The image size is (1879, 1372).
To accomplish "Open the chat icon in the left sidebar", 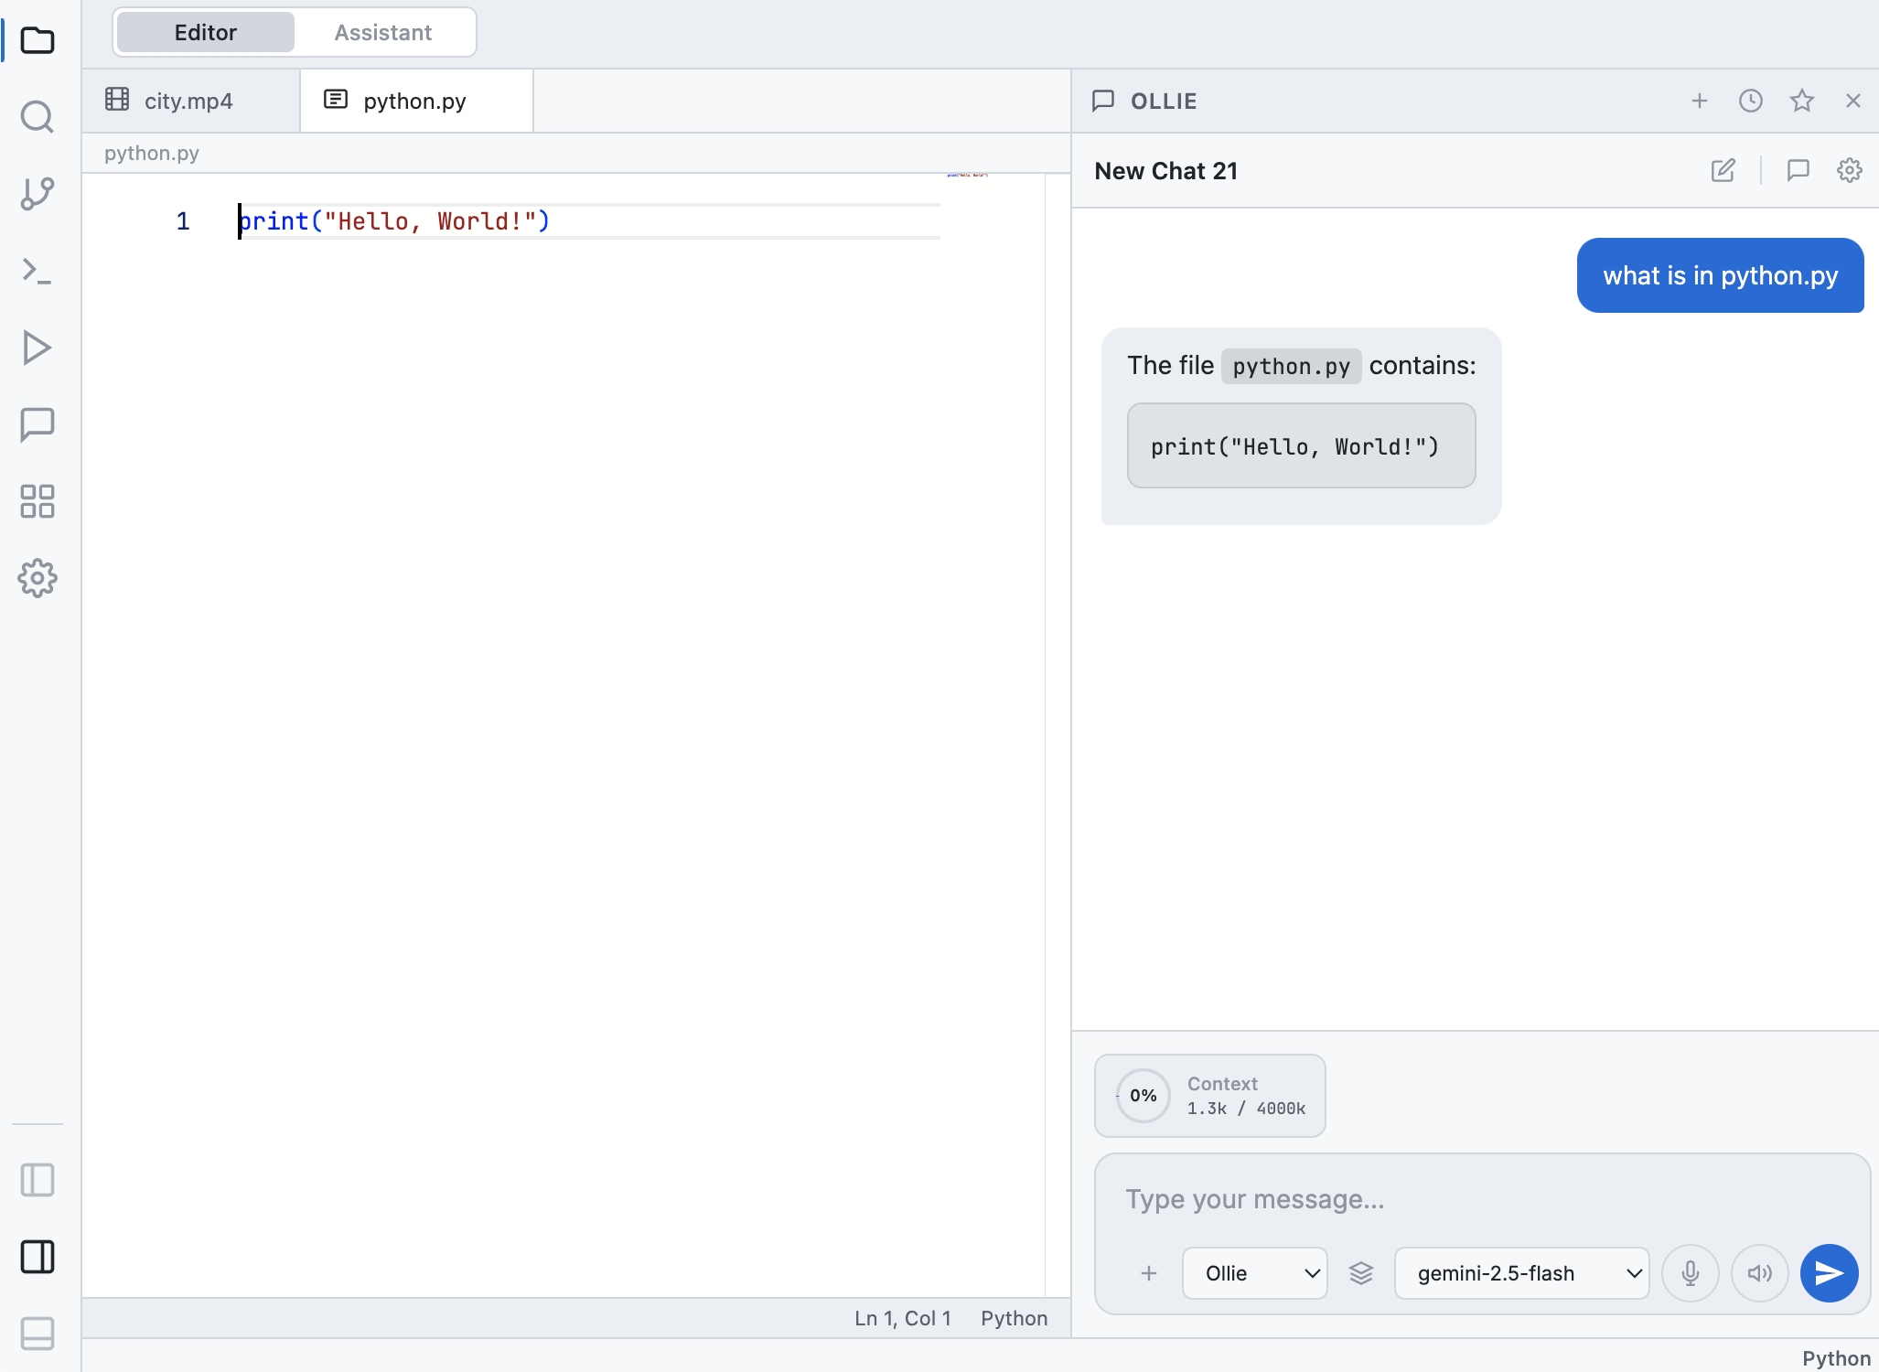I will (38, 423).
